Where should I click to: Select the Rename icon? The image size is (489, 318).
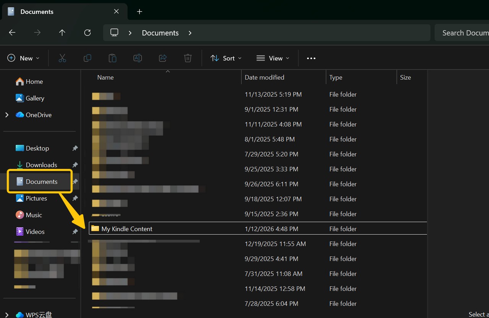pyautogui.click(x=138, y=58)
